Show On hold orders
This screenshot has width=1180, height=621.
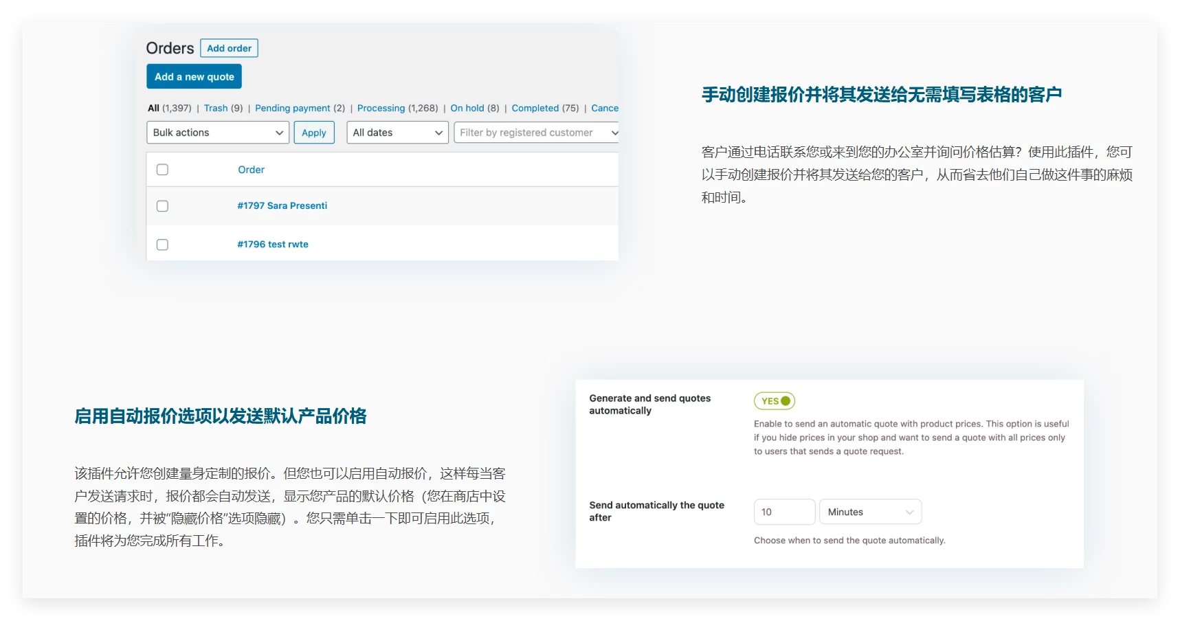[467, 108]
